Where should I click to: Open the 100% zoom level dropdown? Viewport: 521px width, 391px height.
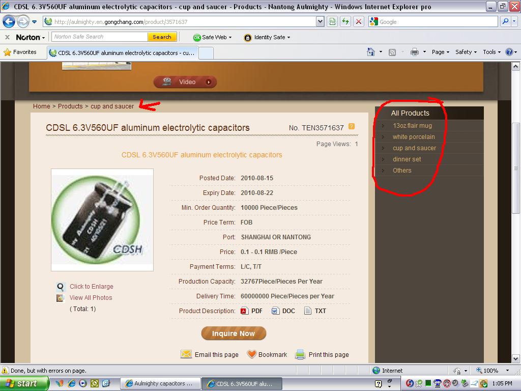pyautogui.click(x=507, y=371)
